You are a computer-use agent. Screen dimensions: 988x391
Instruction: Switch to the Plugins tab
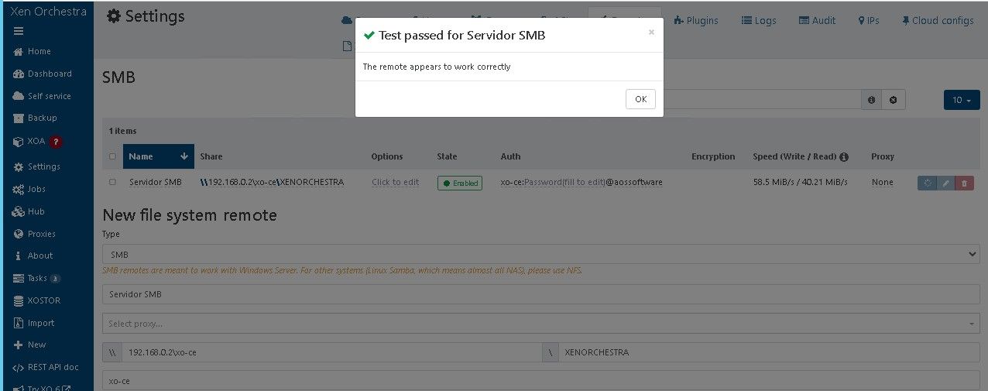[696, 21]
